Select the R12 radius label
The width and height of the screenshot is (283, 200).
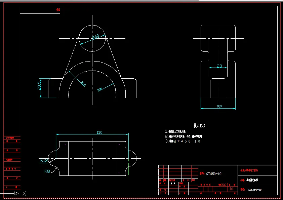(x=44, y=160)
